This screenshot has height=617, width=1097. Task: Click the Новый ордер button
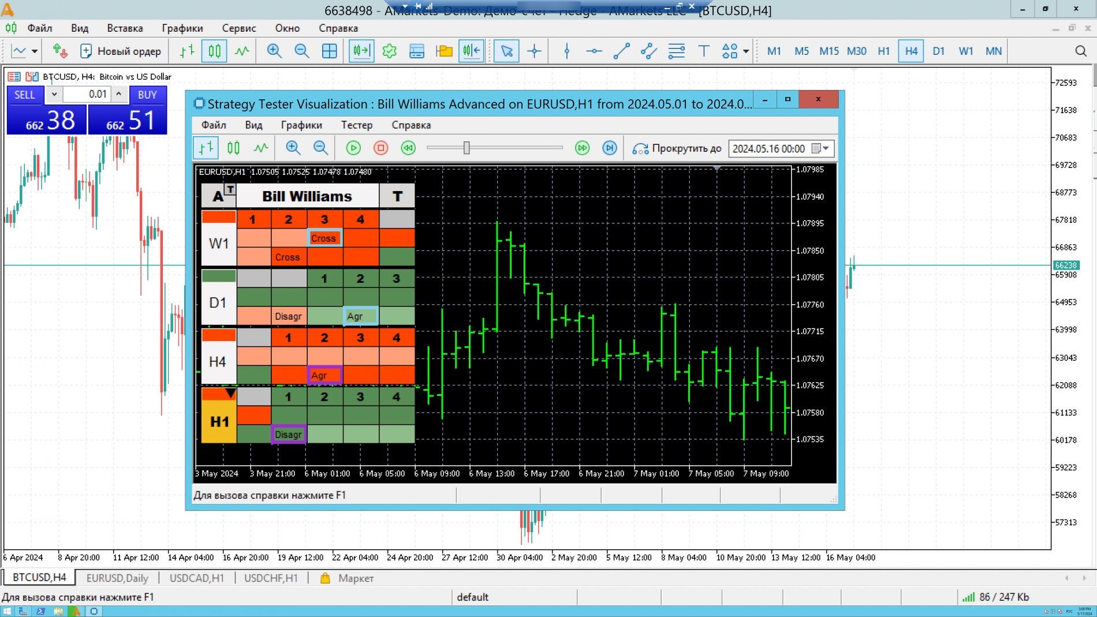tap(121, 51)
